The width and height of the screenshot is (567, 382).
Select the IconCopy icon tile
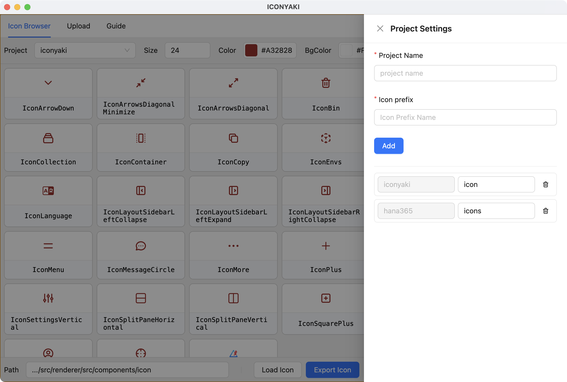coord(233,147)
